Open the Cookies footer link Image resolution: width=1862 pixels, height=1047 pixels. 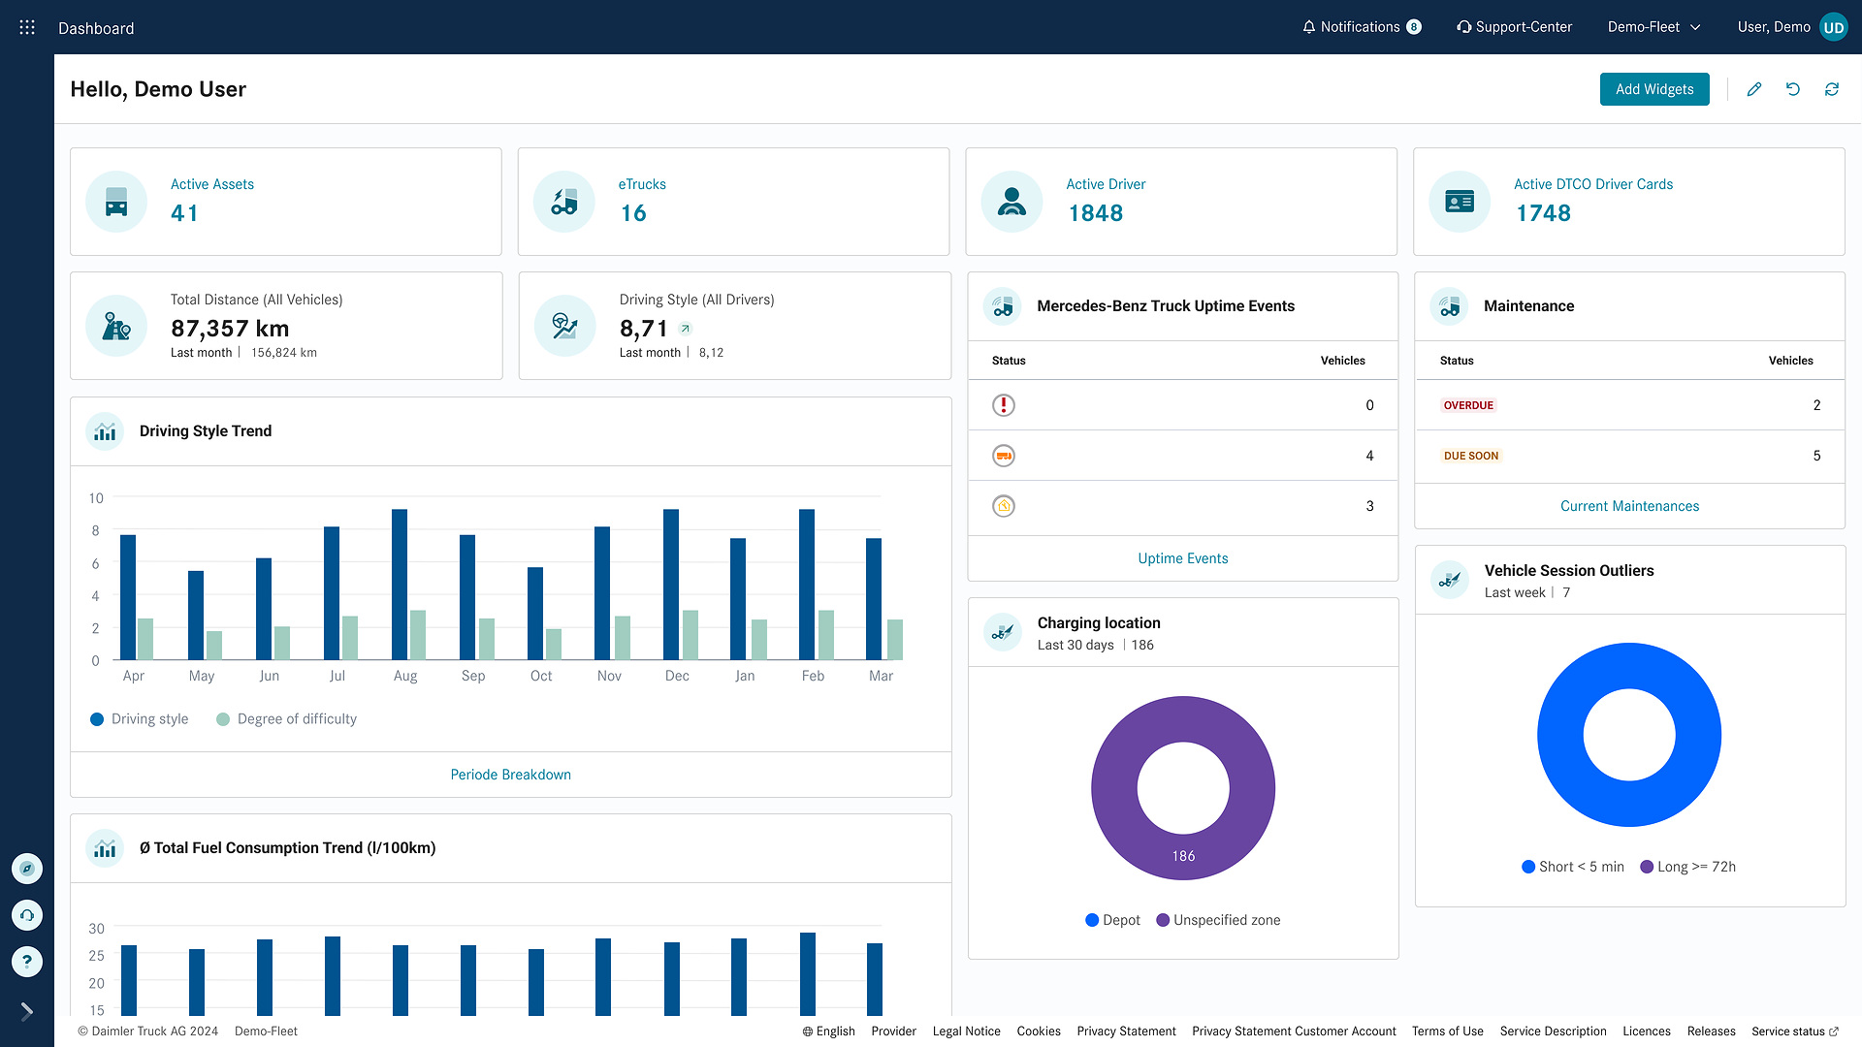point(1039,1031)
